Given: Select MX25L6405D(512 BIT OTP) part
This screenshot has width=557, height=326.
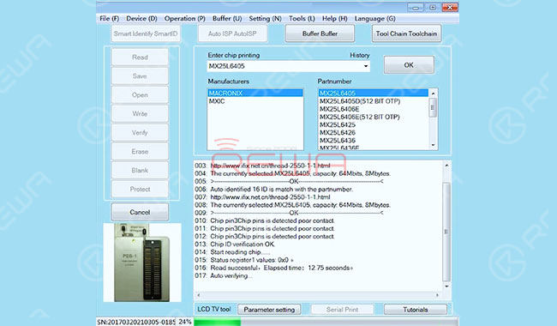Looking at the screenshot, I should (x=373, y=101).
